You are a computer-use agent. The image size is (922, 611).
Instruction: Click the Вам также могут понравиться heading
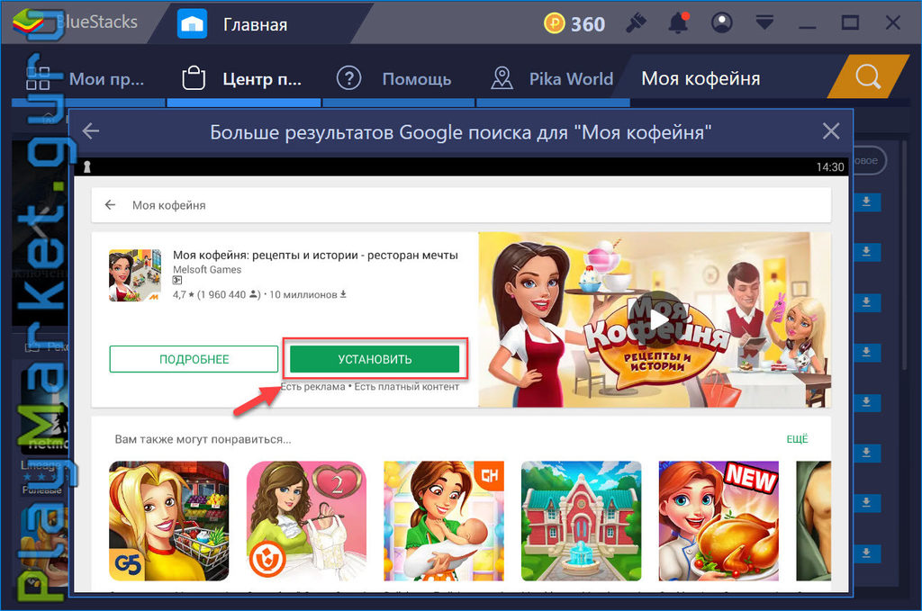(x=203, y=439)
